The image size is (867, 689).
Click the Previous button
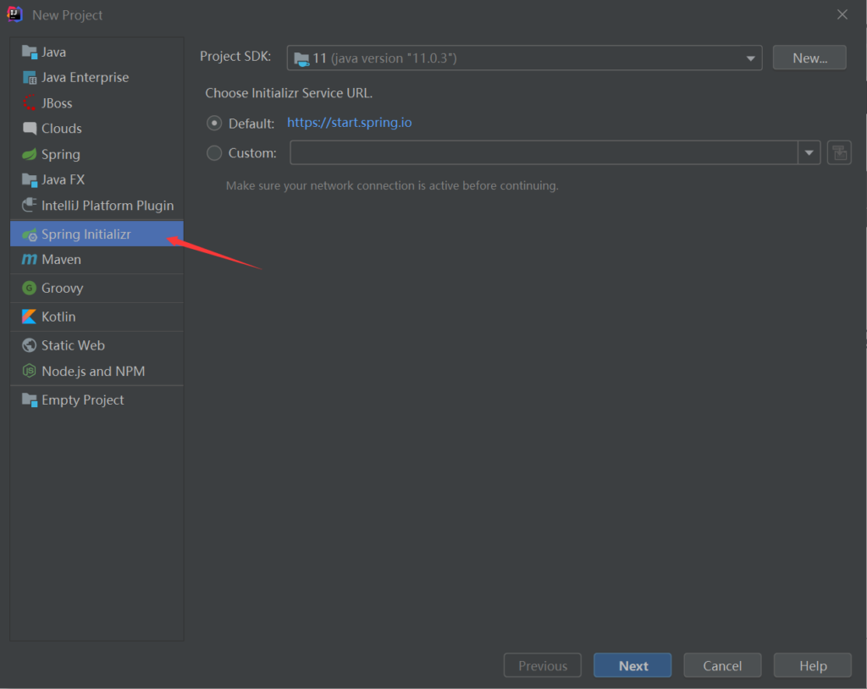point(543,665)
